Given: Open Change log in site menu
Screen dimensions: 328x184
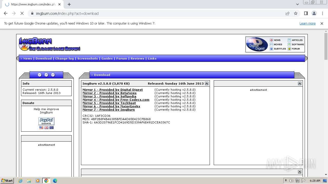Looking at the screenshot, I should [65, 59].
